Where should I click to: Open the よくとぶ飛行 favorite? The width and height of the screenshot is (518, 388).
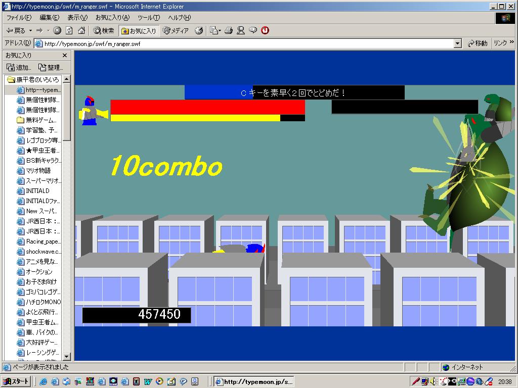[37, 312]
